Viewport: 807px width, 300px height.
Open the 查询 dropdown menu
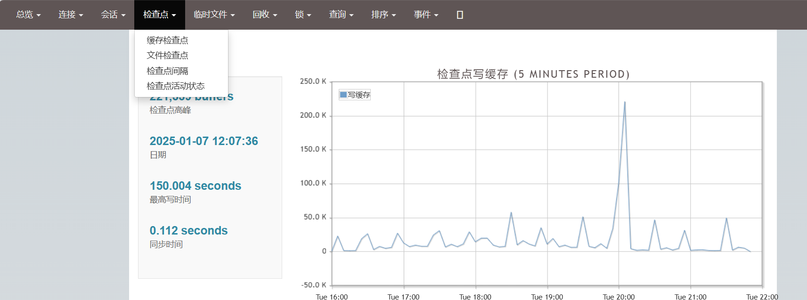(x=341, y=15)
